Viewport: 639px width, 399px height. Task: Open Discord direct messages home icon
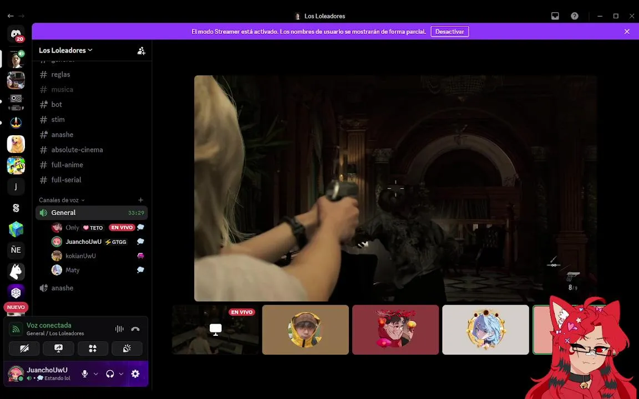coord(16,34)
